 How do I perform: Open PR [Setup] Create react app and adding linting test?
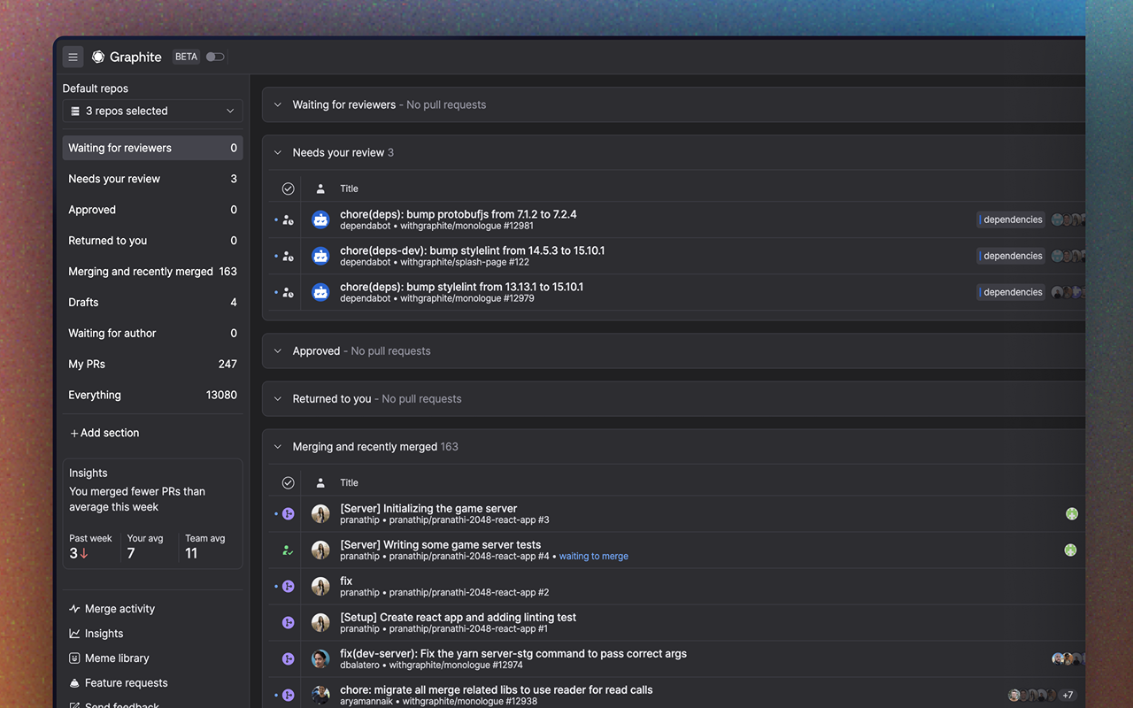458,617
